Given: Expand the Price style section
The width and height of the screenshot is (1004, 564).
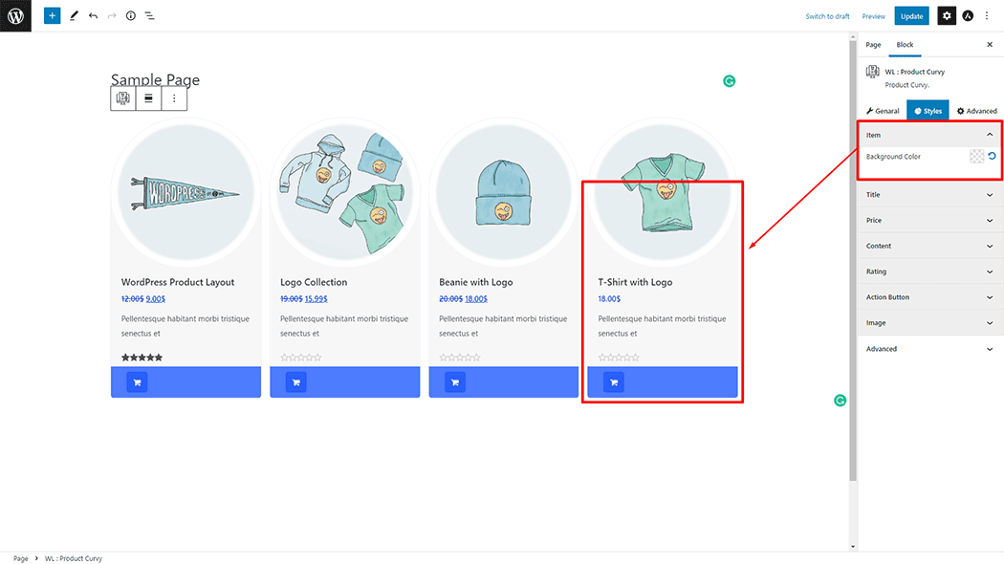Looking at the screenshot, I should 928,221.
